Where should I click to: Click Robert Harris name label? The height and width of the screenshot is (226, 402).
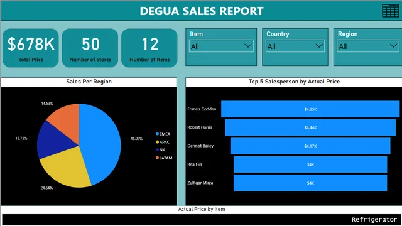point(200,127)
